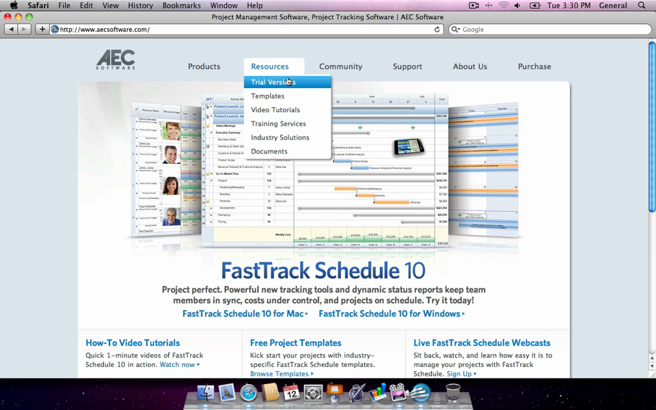Image resolution: width=656 pixels, height=410 pixels.
Task: Click the tablet device image in banner
Action: [x=409, y=147]
